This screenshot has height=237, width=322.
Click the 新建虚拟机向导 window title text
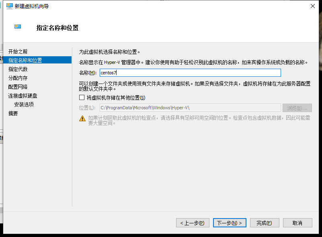pos(32,6)
